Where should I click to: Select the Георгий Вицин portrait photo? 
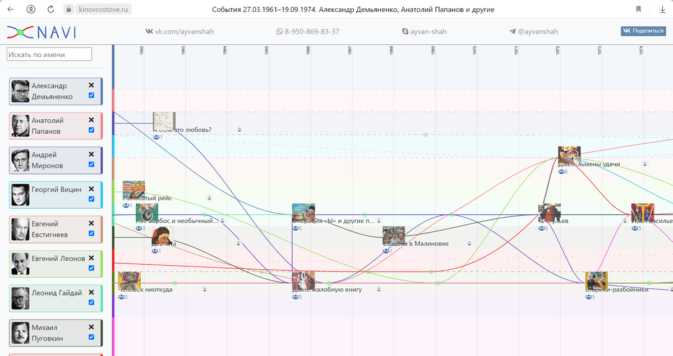pyautogui.click(x=20, y=195)
